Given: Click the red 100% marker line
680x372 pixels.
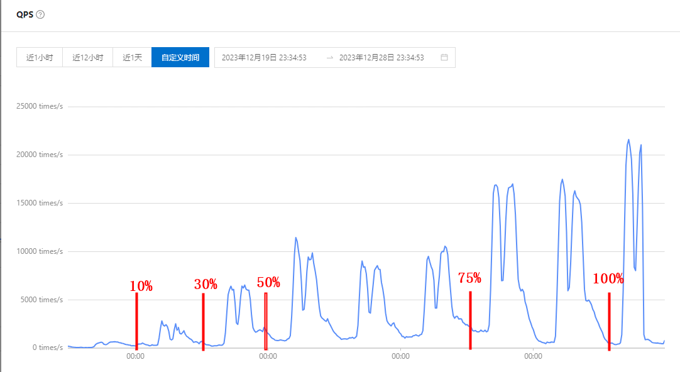Looking at the screenshot, I should point(609,320).
